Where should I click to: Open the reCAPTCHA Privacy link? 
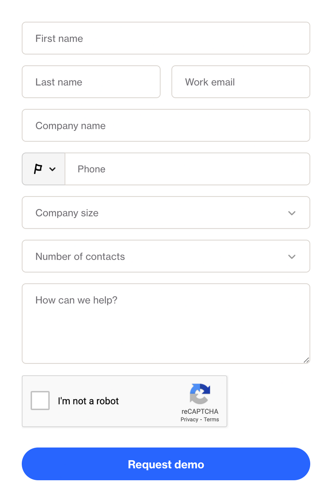189,419
